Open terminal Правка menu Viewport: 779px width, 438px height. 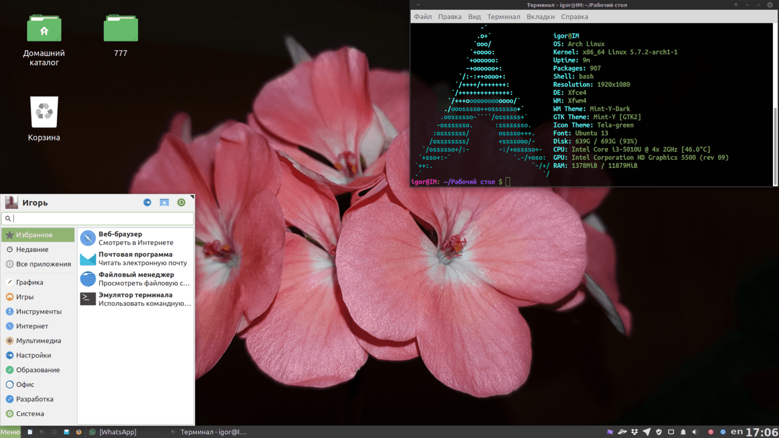pos(450,17)
